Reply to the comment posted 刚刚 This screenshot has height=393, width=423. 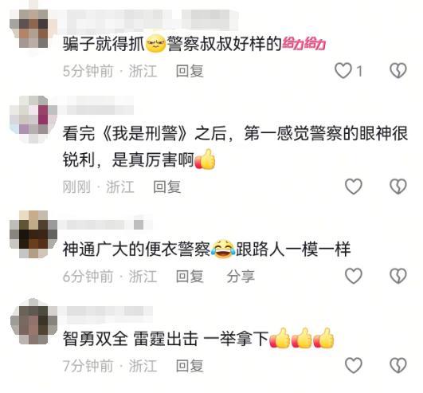pyautogui.click(x=167, y=187)
